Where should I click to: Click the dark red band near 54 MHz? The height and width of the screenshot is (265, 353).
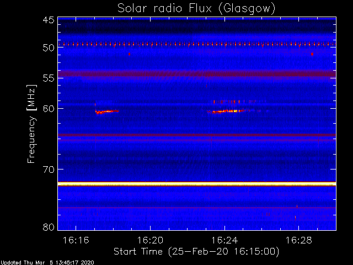197,73
